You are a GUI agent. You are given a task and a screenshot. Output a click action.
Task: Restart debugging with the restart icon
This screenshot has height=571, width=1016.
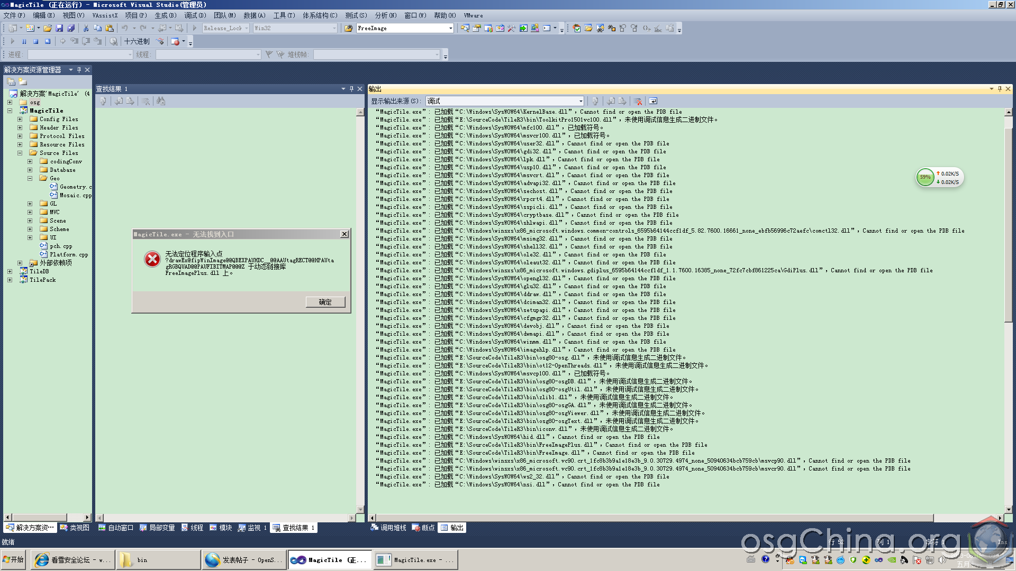(48, 41)
